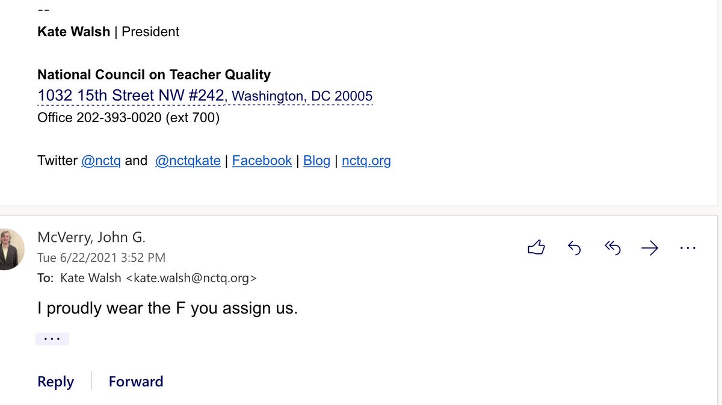
Task: Open the @nctqkate Twitter link
Action: pyautogui.click(x=188, y=161)
